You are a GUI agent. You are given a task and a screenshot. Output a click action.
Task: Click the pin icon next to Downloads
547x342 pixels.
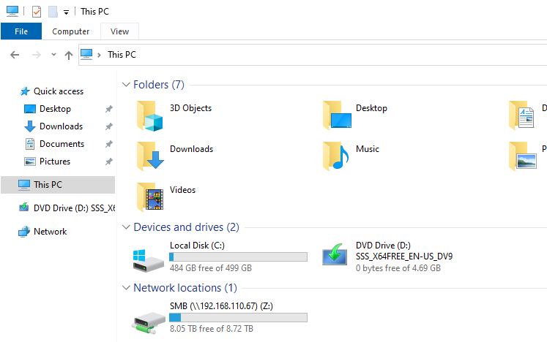(109, 126)
